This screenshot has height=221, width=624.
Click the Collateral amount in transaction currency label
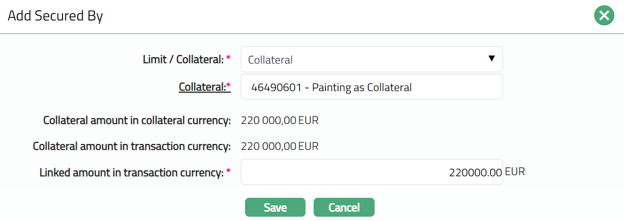tap(132, 146)
